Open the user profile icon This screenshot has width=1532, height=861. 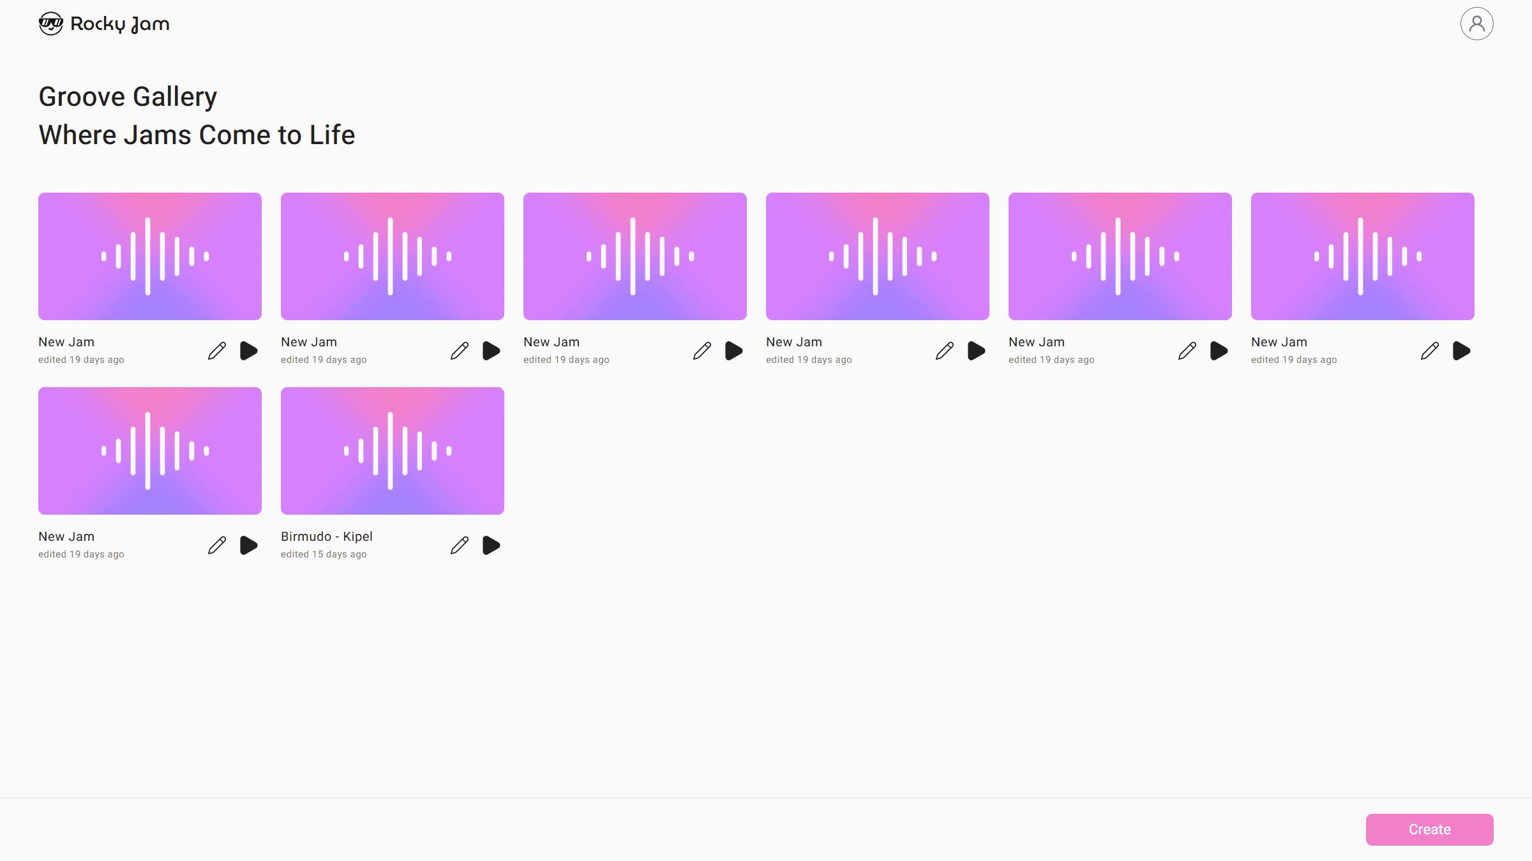click(1476, 24)
